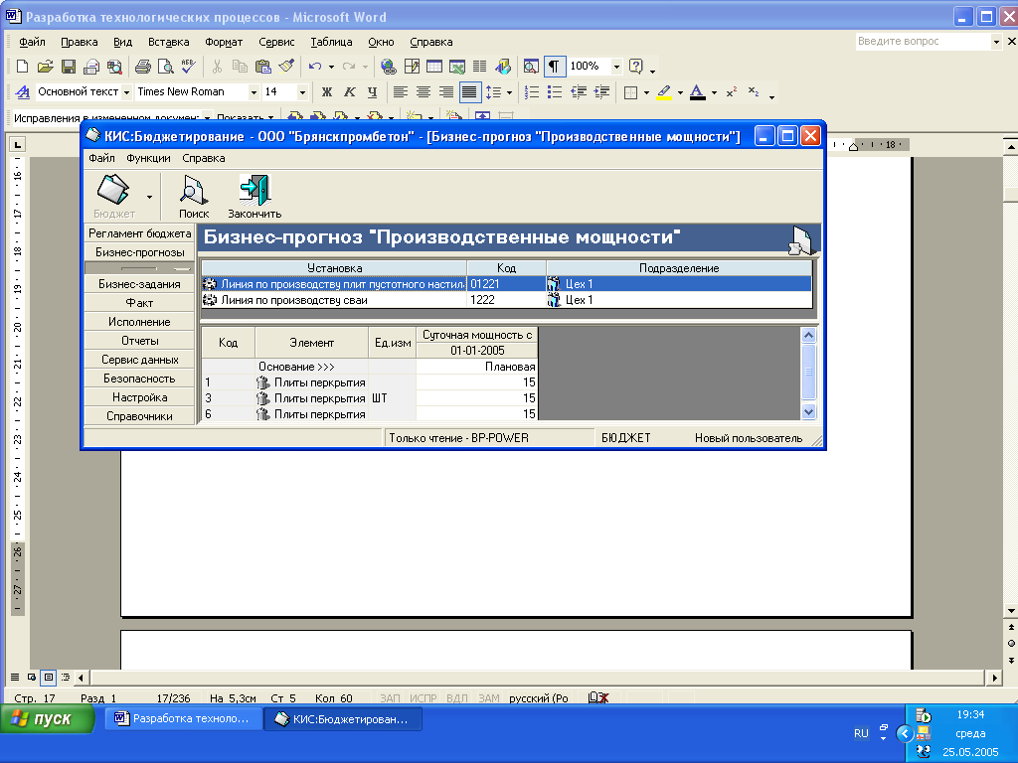Click the capacity table vertical scrollbar thumb
This screenshot has width=1018, height=763.
[x=808, y=372]
